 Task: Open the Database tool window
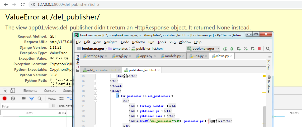pyautogui.click(x=269, y=84)
